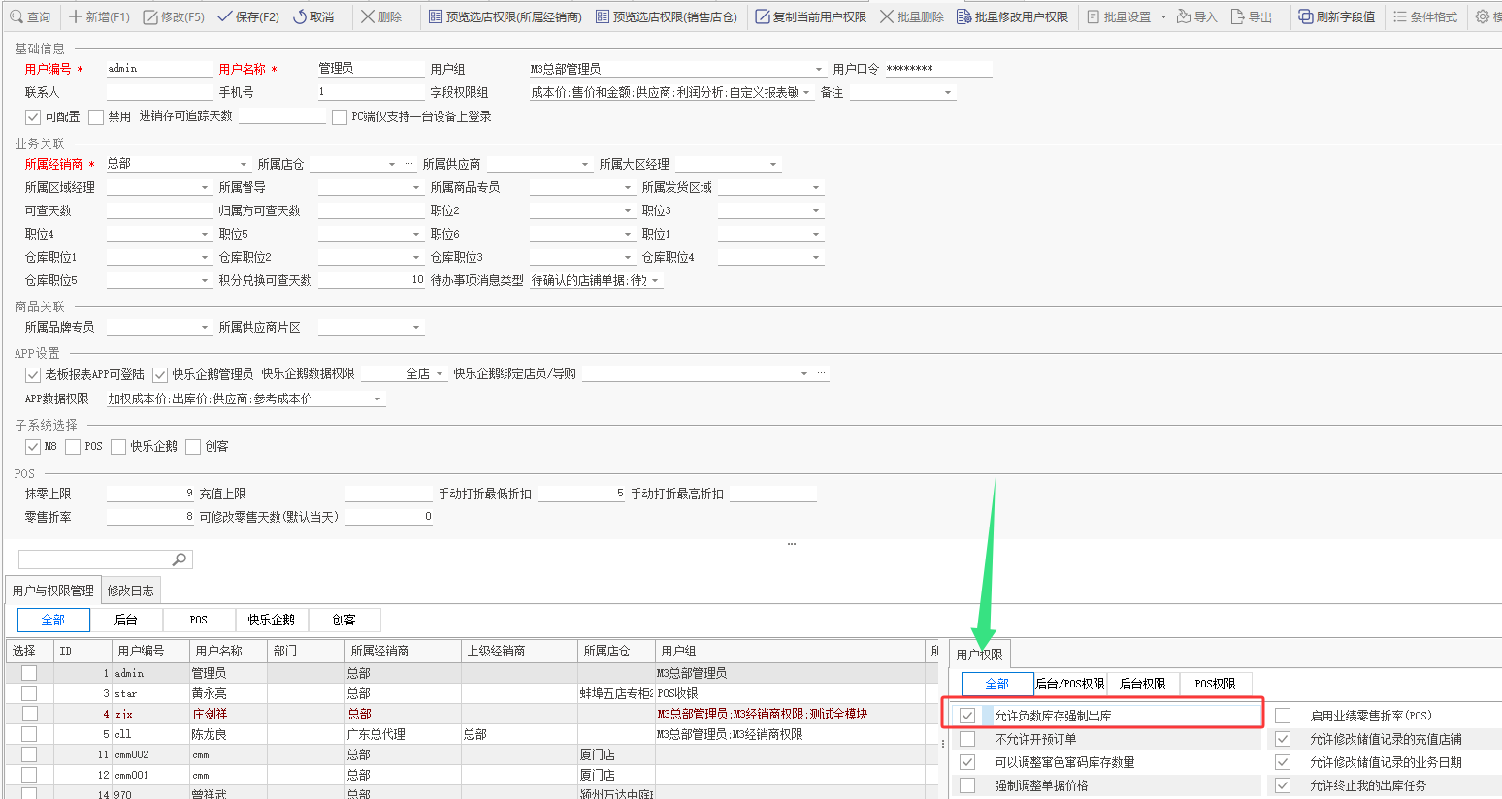Viewport: 1502px width, 799px height.
Task: Click the 导出 export icon
Action: click(1237, 16)
